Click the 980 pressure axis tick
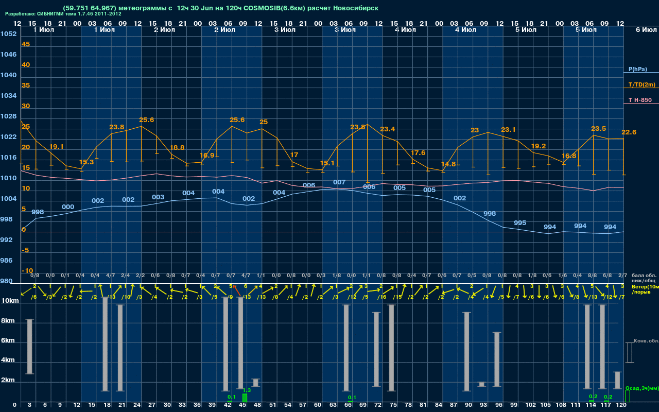 pyautogui.click(x=7, y=281)
